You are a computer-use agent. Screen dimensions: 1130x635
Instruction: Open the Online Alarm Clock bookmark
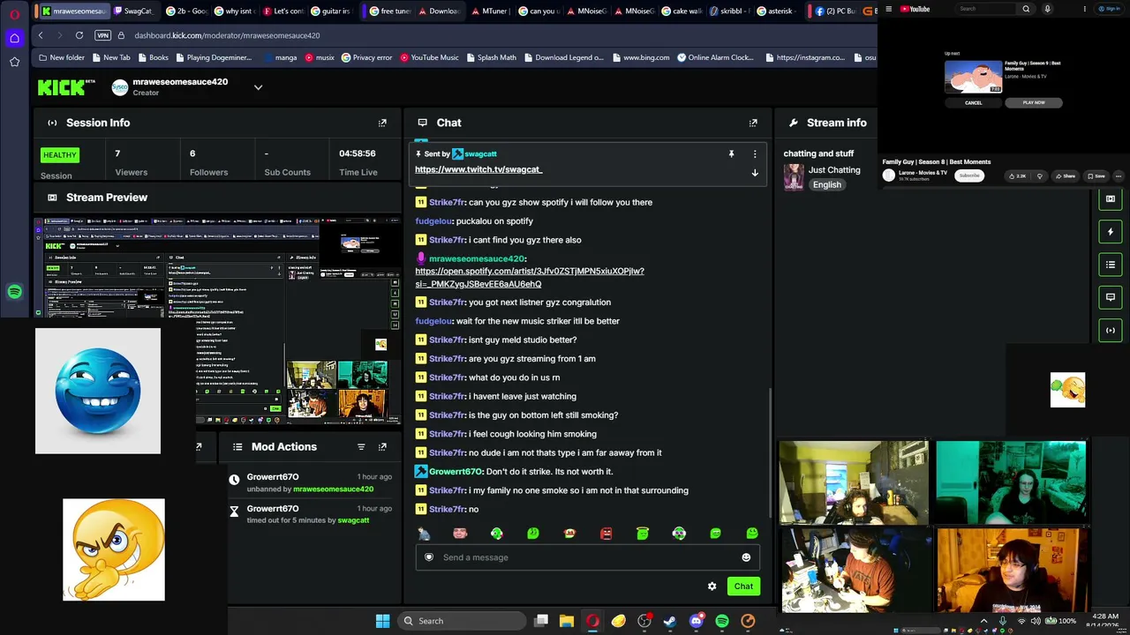(715, 57)
